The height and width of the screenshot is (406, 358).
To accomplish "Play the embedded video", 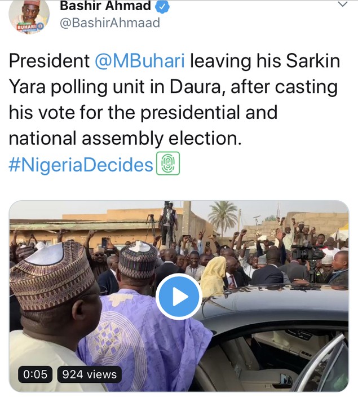I will pyautogui.click(x=178, y=297).
